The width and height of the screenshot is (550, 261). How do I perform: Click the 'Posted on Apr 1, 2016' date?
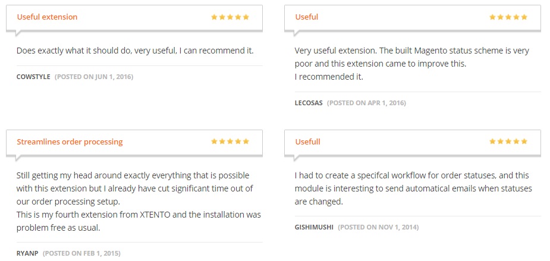pyautogui.click(x=366, y=103)
